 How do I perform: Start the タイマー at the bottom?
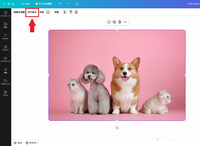tap(32, 142)
